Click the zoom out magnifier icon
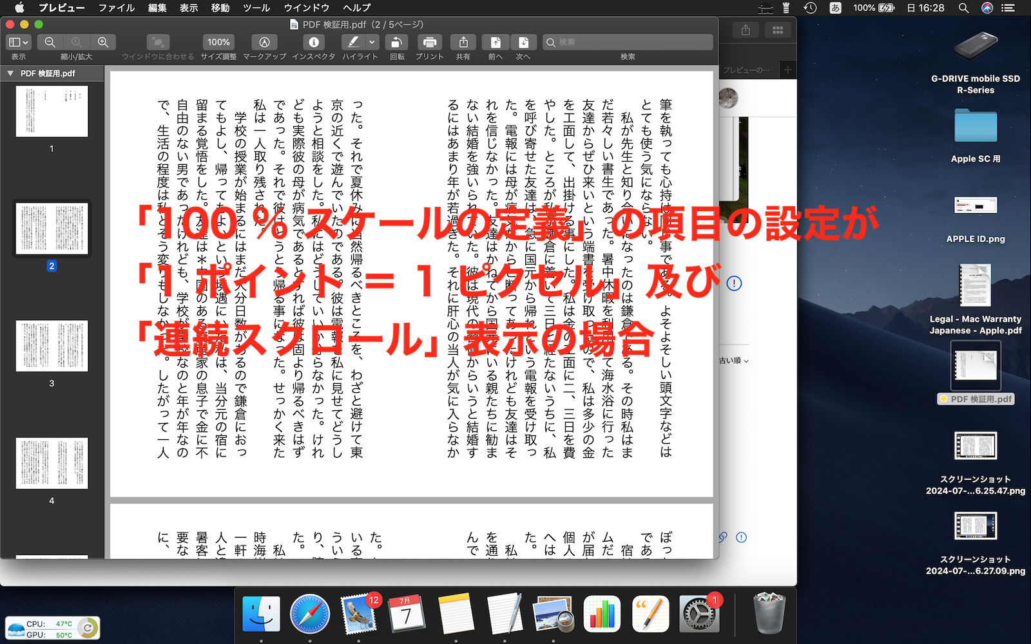 [50, 42]
